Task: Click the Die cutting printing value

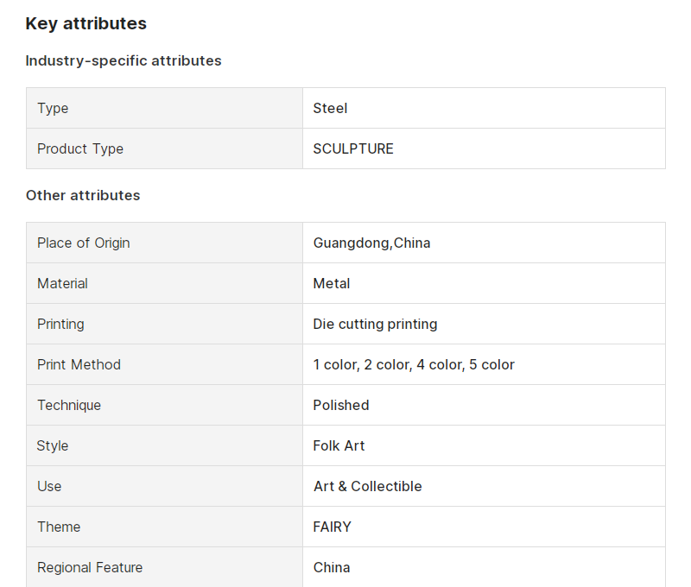Action: (x=375, y=324)
